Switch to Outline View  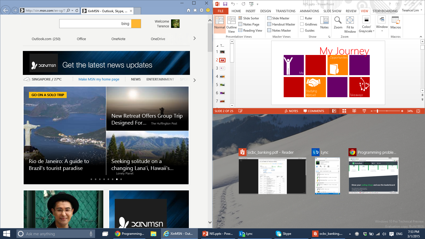click(x=231, y=24)
